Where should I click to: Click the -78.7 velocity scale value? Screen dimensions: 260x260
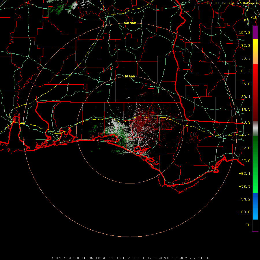click(245, 187)
